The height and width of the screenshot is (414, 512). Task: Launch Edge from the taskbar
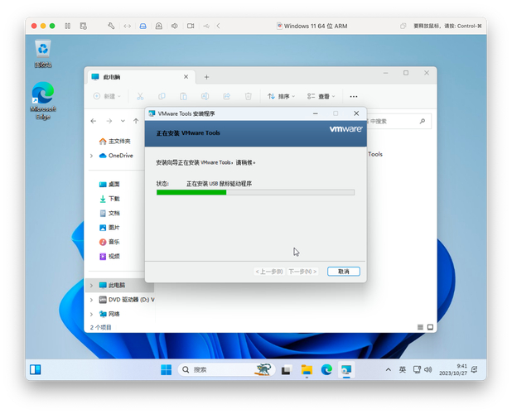coord(326,369)
